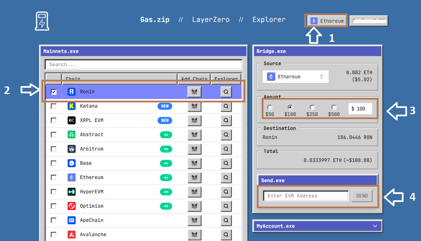Click the NEW badge on XRPL EVM row
This screenshot has height=241, width=421.
(x=165, y=120)
